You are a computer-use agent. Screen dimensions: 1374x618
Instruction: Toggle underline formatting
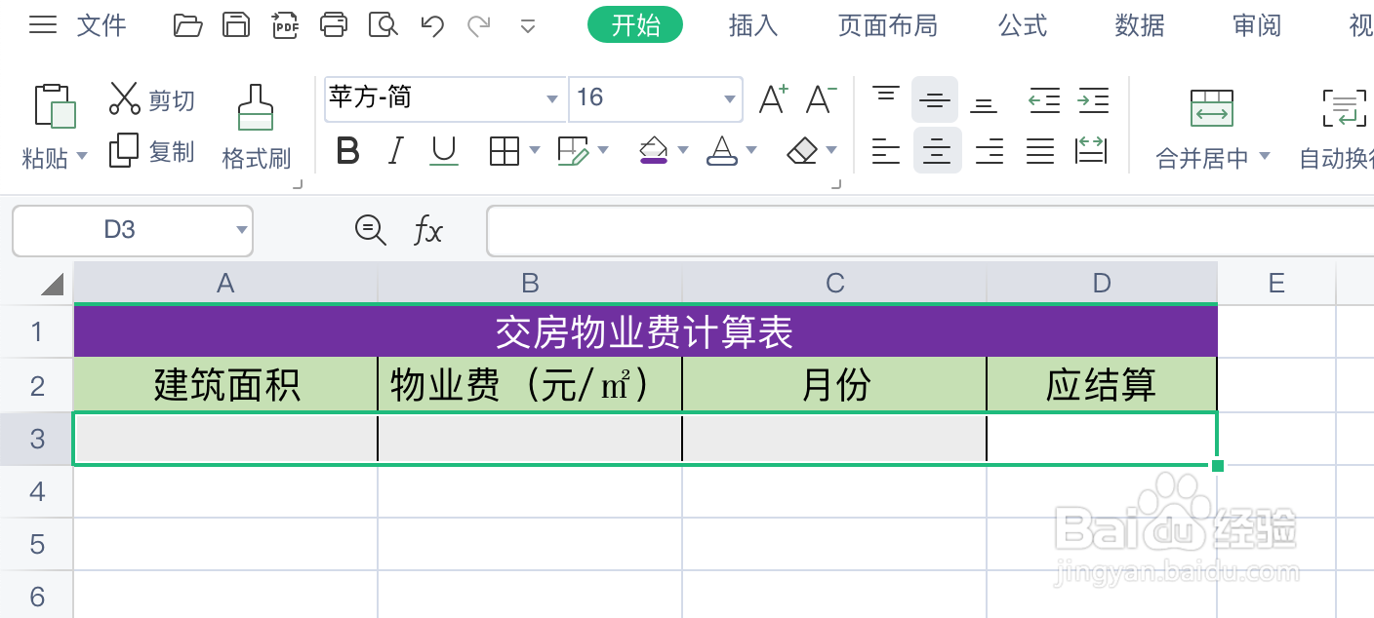pyautogui.click(x=444, y=150)
